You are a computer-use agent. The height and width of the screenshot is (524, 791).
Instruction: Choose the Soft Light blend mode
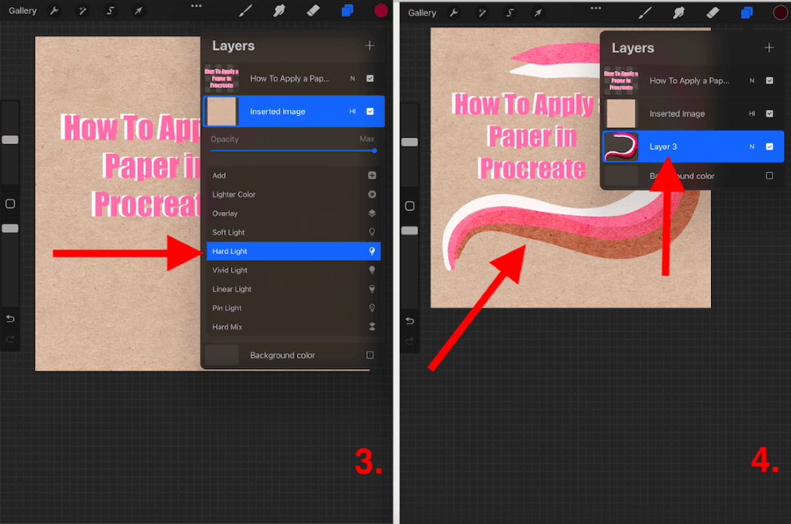(294, 232)
